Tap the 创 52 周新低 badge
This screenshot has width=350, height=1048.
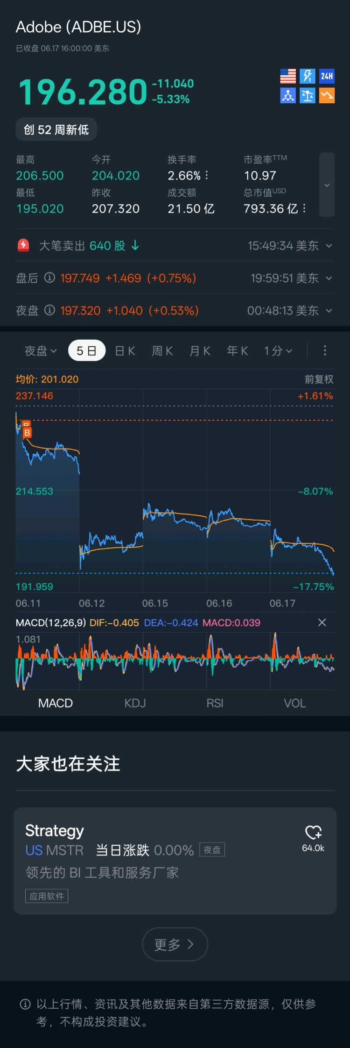56,129
